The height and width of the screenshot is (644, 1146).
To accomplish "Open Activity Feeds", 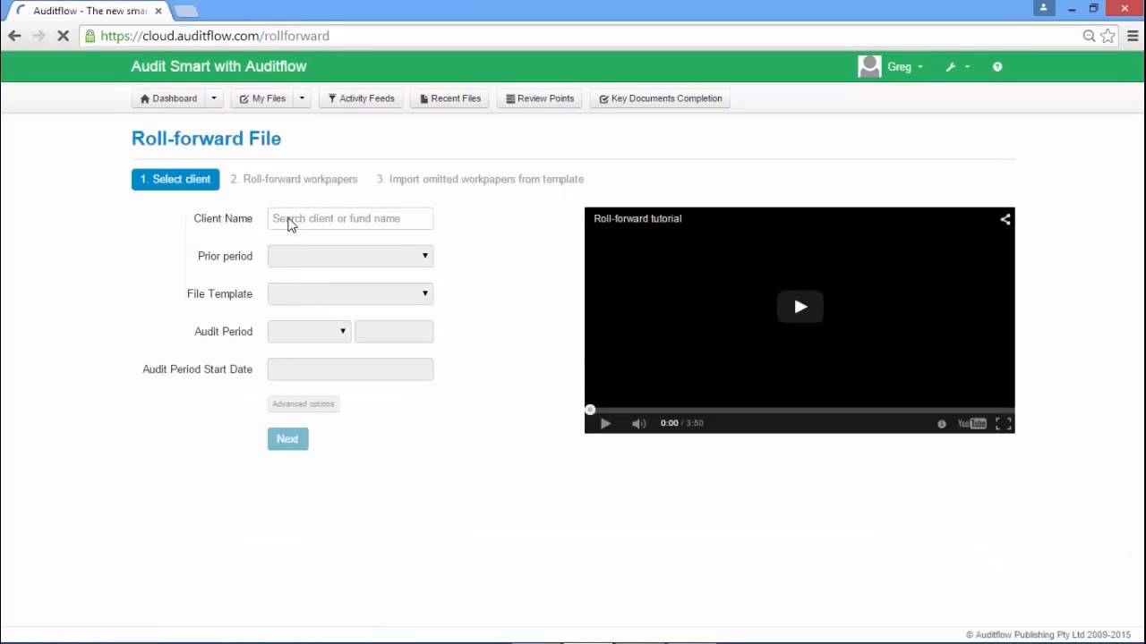I will tap(361, 98).
